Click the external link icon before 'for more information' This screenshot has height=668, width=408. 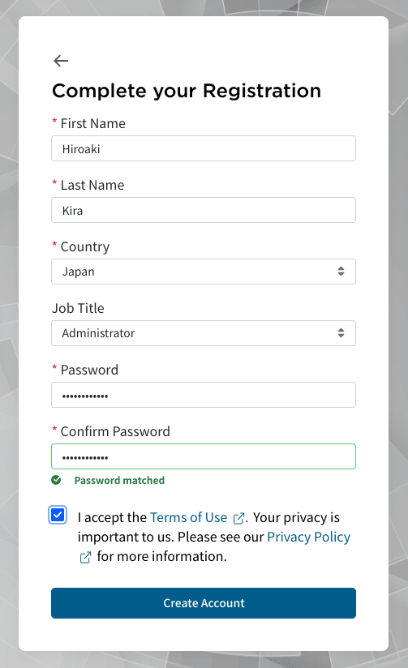click(85, 557)
